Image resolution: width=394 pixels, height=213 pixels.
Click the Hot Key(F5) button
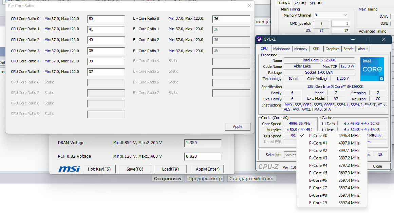click(x=99, y=169)
